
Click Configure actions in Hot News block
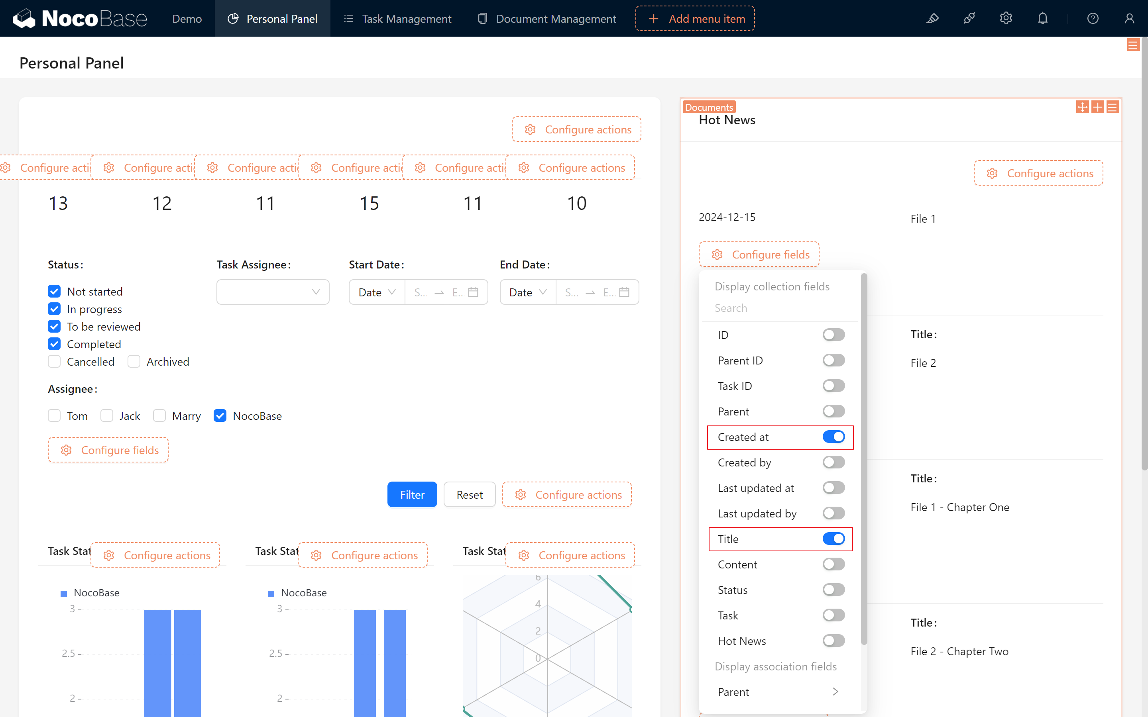coord(1038,174)
